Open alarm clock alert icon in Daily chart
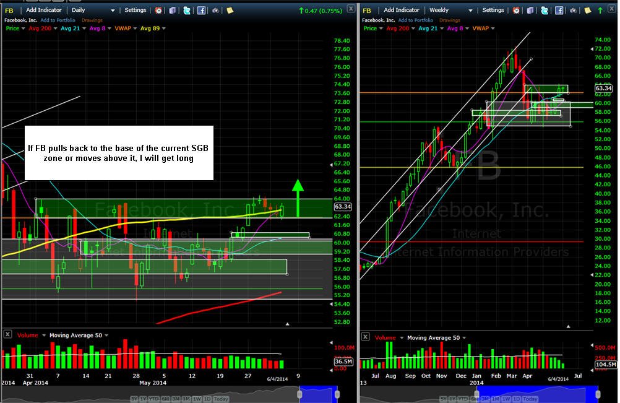620x403 pixels. click(x=158, y=11)
